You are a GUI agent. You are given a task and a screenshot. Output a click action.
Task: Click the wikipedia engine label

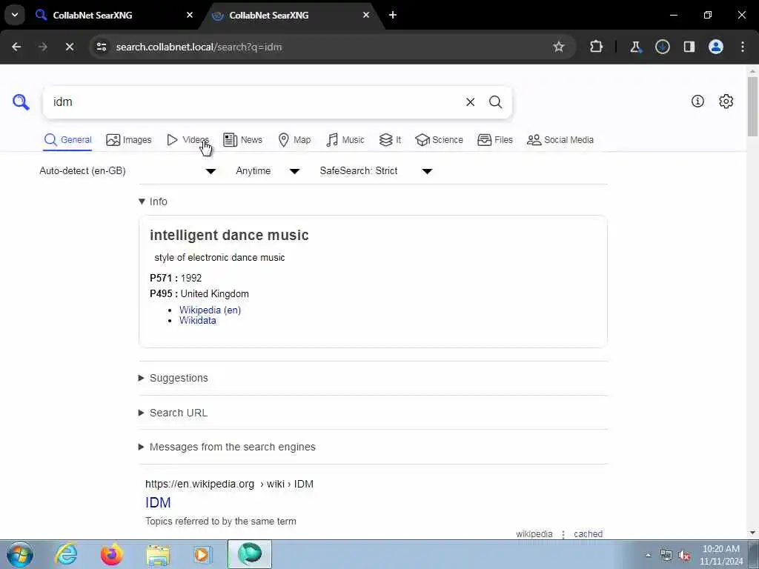[534, 534]
